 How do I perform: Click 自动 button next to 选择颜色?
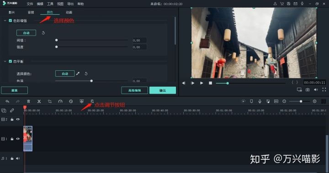[65, 73]
